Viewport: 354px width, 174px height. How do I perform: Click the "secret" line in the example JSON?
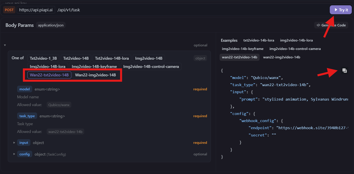click(262, 135)
